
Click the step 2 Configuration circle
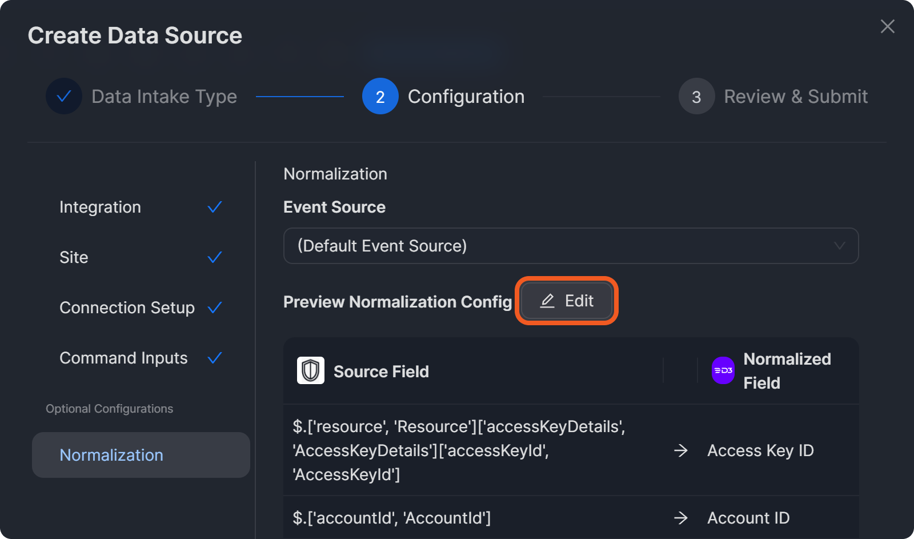point(380,96)
